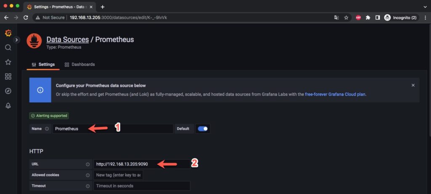Follow the free-forever Grafana Cloud plan link

335,94
